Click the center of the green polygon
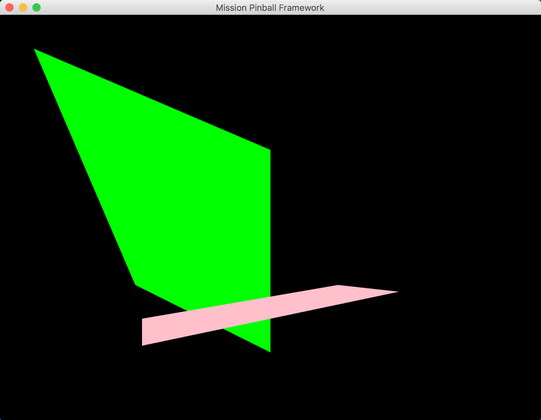 [x=189, y=196]
